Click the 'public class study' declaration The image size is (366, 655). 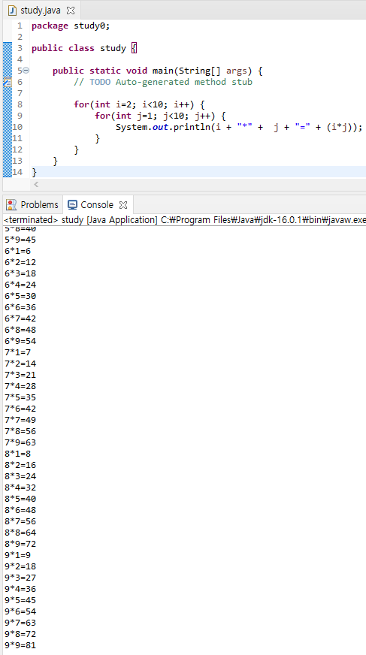tap(79, 49)
